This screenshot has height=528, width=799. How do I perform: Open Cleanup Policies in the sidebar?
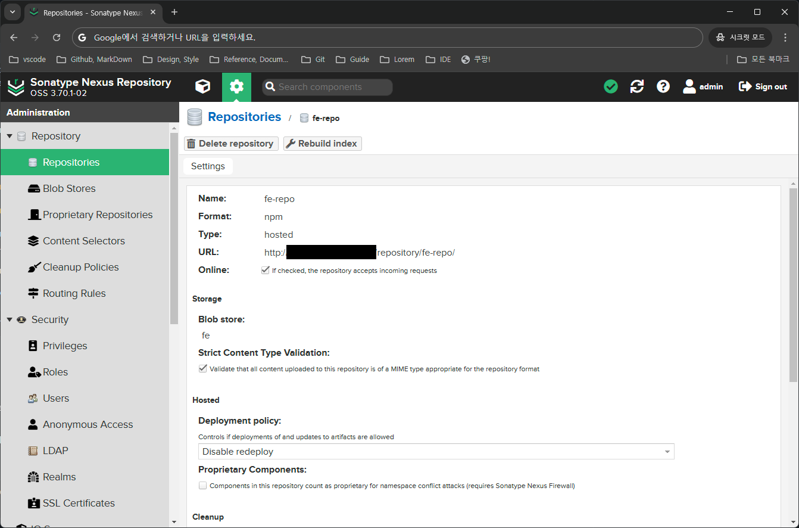(x=85, y=267)
